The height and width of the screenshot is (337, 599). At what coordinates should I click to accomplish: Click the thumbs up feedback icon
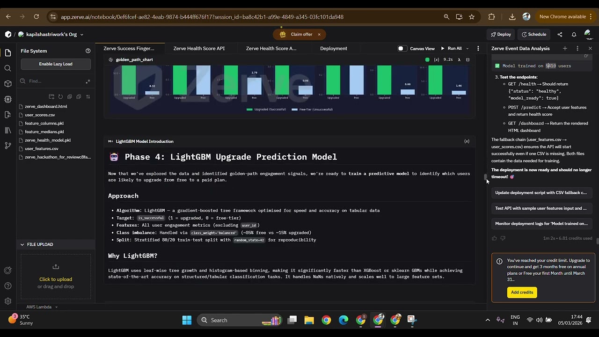tap(494, 238)
